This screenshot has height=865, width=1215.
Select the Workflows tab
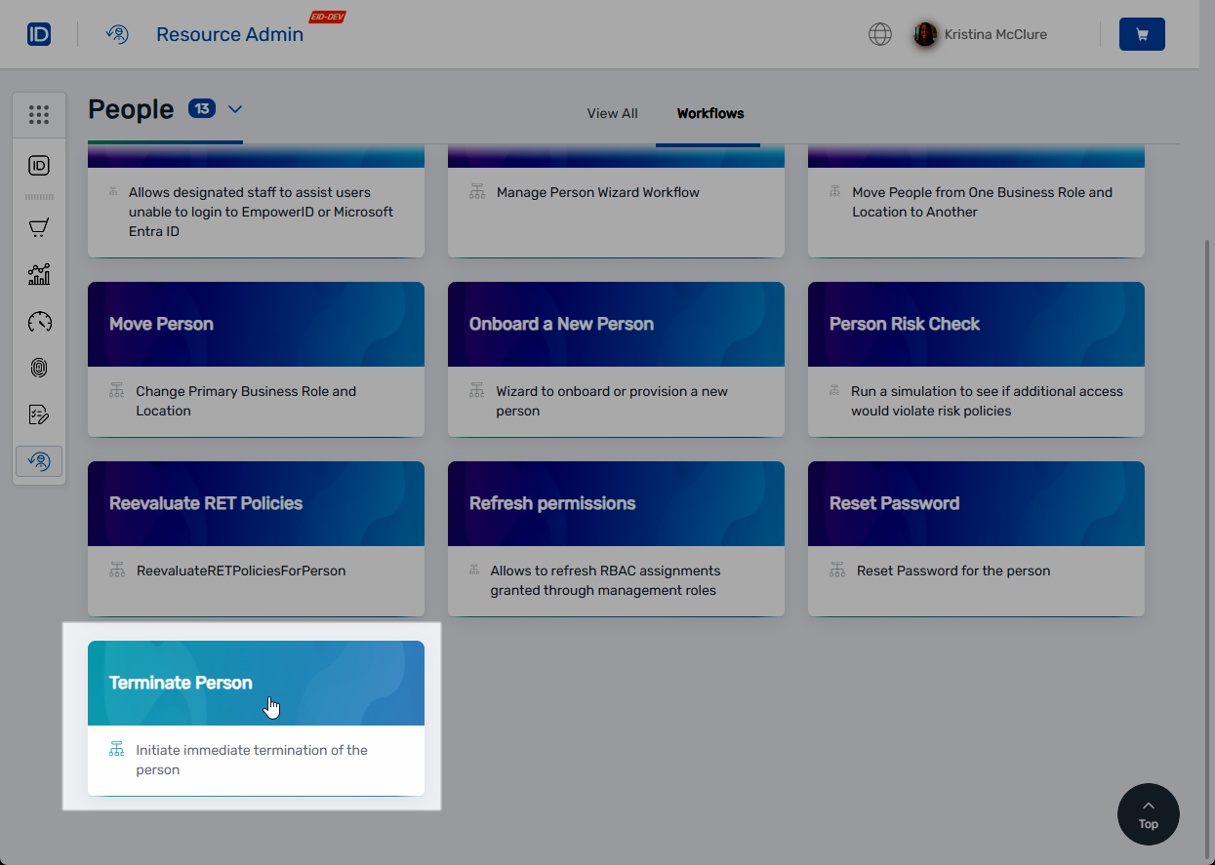[709, 113]
